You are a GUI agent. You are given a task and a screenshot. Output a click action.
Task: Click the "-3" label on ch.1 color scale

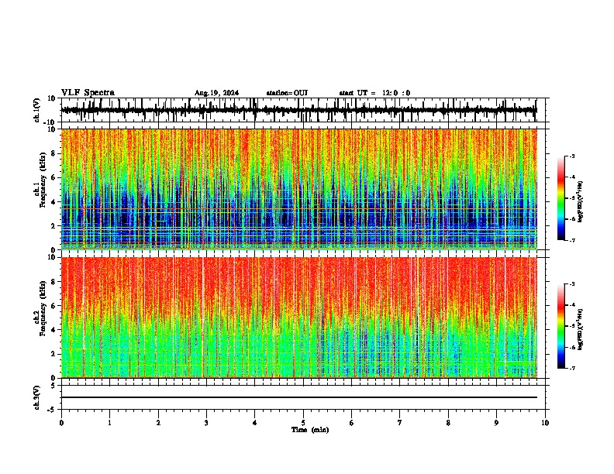[571, 156]
